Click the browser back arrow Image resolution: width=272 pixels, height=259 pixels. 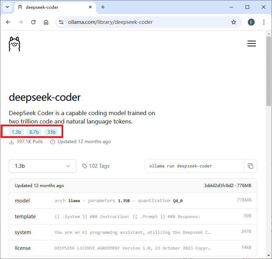point(8,22)
